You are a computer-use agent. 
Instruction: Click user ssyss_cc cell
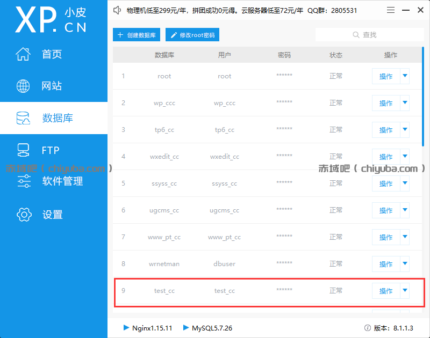click(x=224, y=183)
